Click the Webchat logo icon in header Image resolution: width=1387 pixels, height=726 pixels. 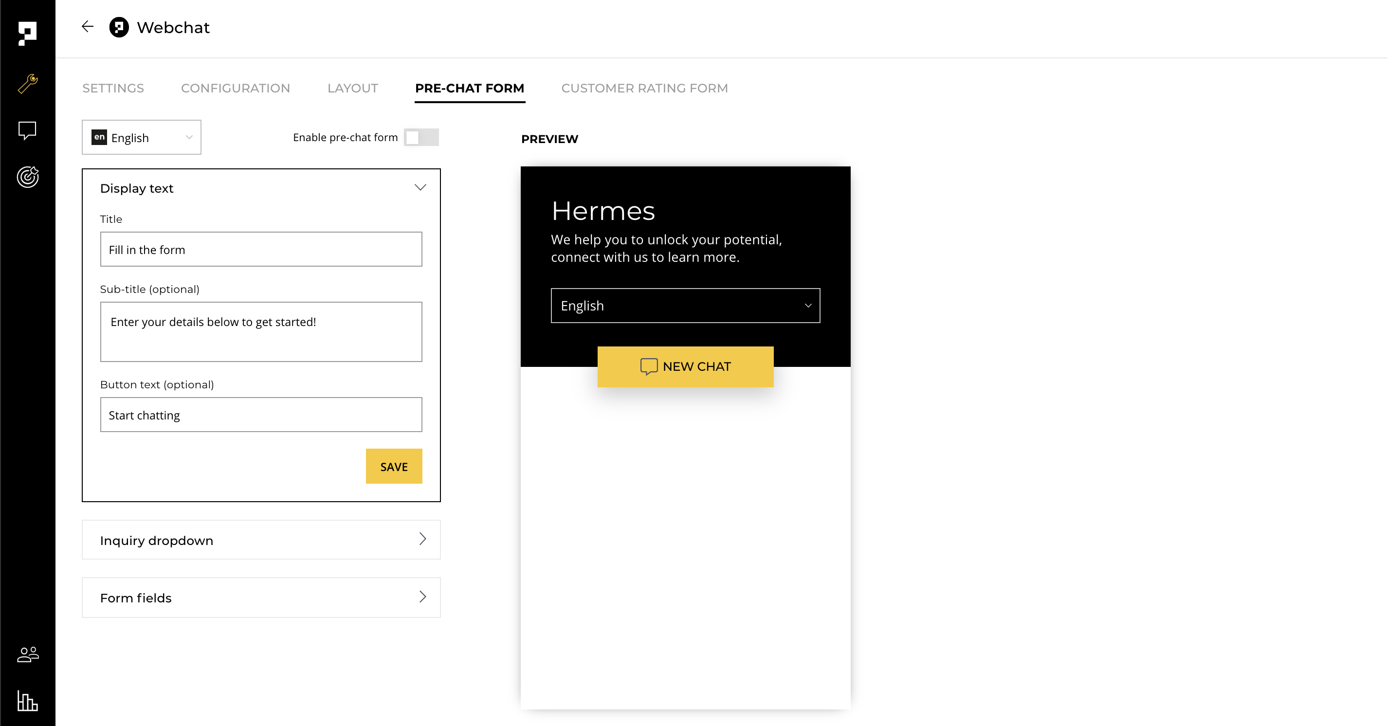click(119, 27)
